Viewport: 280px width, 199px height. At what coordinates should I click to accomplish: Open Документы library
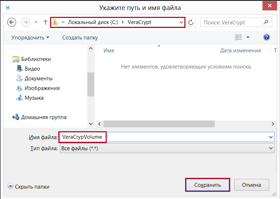(x=34, y=78)
